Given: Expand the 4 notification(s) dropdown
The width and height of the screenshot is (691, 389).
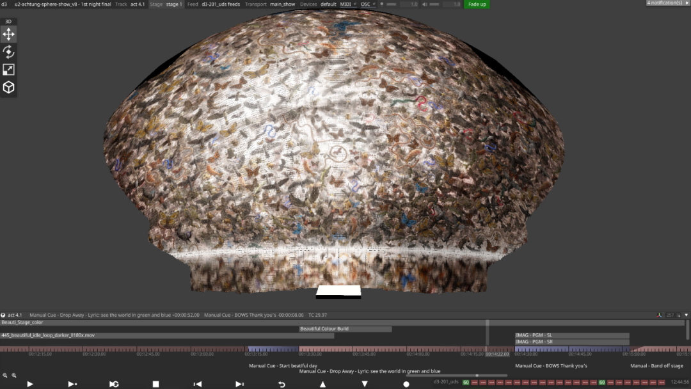Looking at the screenshot, I should click(x=667, y=3).
